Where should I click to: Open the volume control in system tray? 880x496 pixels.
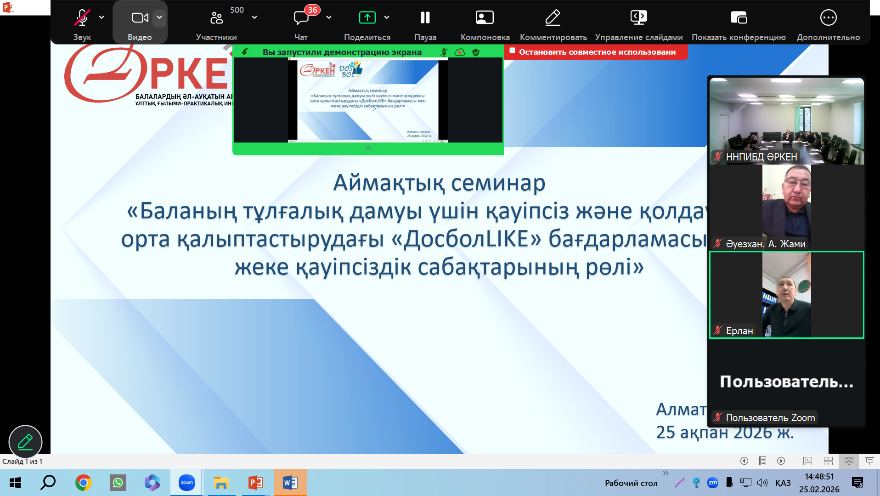click(762, 483)
